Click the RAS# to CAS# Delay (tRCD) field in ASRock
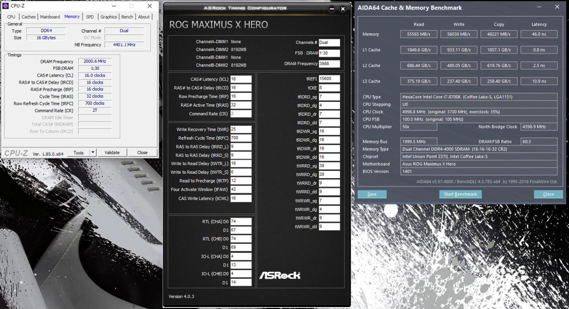The width and height of the screenshot is (569, 309). [x=241, y=88]
